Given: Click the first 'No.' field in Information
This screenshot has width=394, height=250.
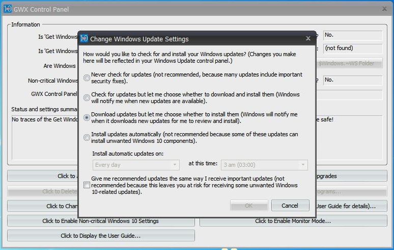Looking at the screenshot, I should point(353,35).
